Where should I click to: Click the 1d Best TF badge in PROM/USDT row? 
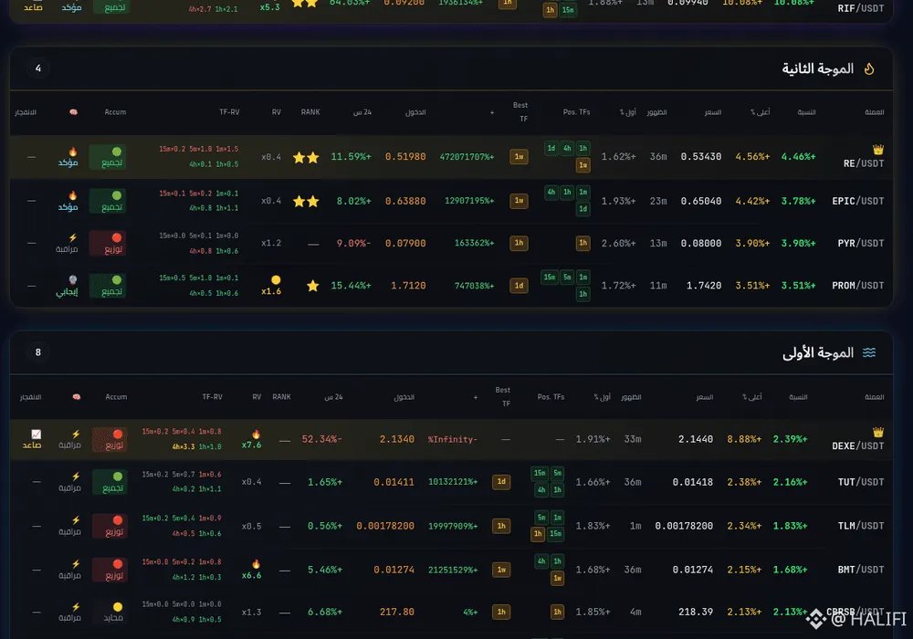(x=519, y=286)
